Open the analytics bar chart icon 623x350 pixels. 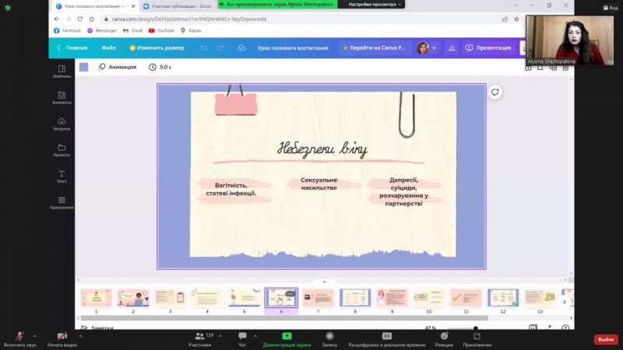pyautogui.click(x=452, y=48)
